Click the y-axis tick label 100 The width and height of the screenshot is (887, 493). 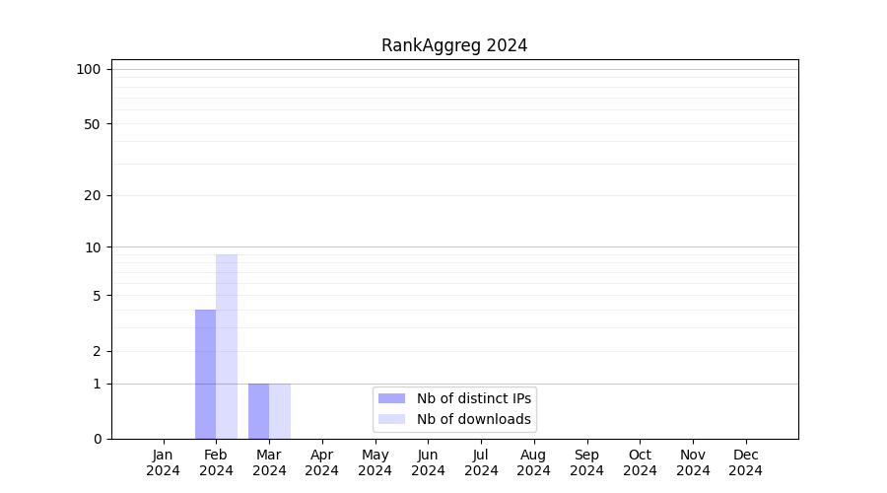pyautogui.click(x=89, y=69)
